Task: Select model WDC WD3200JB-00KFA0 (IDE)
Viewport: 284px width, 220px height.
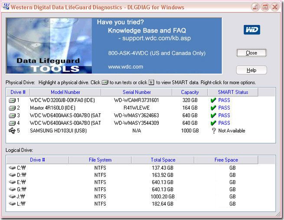Action: [x=62, y=100]
